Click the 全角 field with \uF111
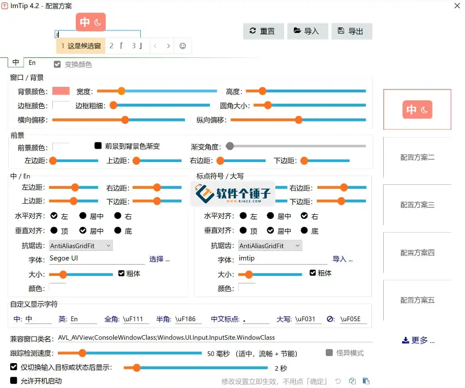This screenshot has width=465, height=388. coord(136,319)
